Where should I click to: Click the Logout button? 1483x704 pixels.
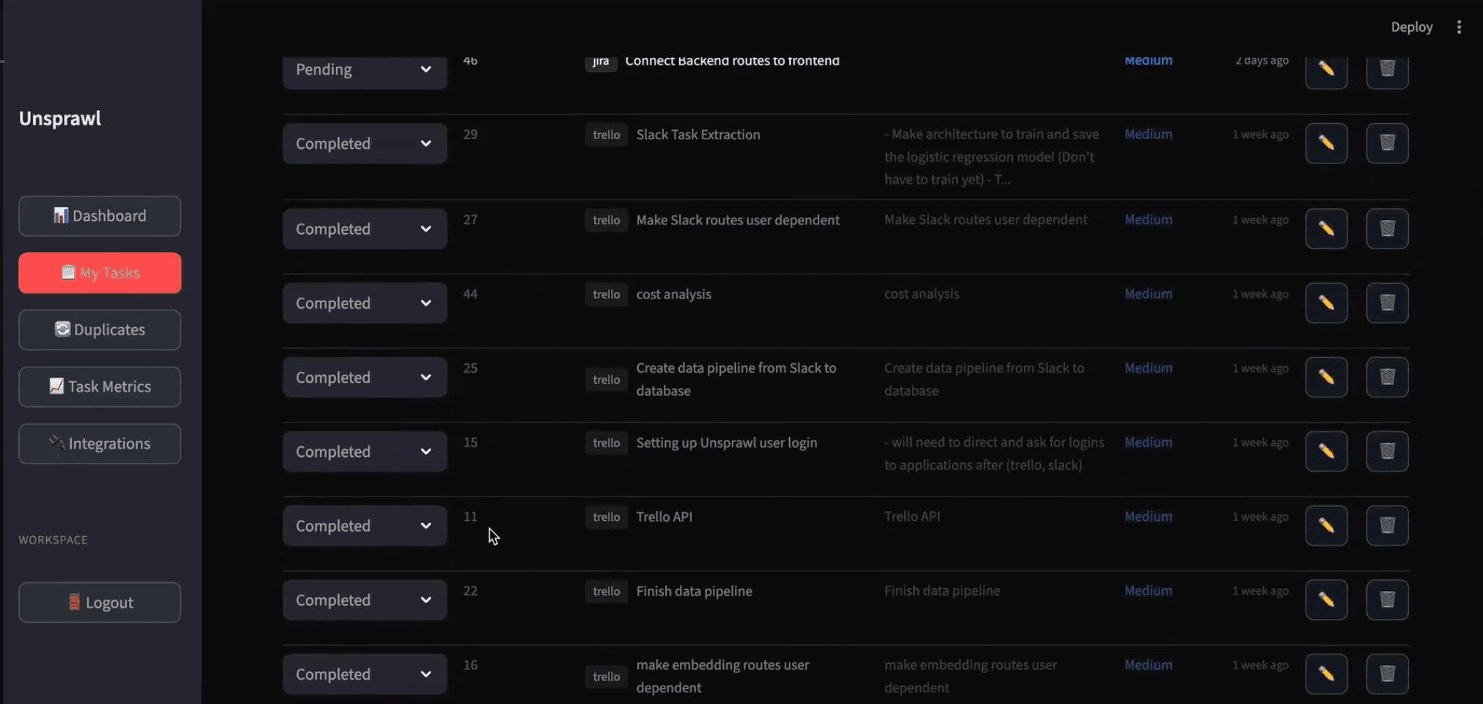point(99,601)
